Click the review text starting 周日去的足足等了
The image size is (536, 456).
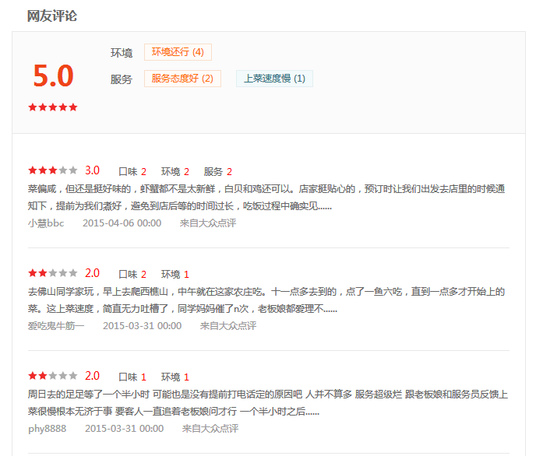pyautogui.click(x=268, y=403)
